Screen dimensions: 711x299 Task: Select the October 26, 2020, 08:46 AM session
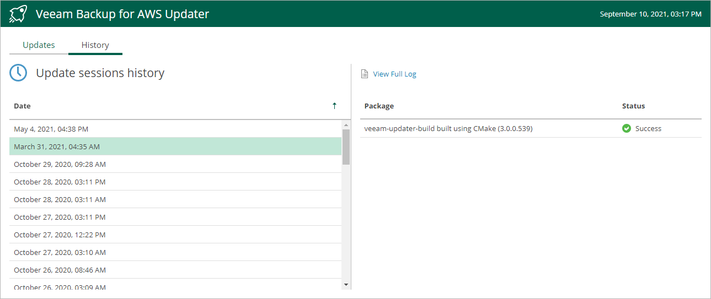coord(60,270)
